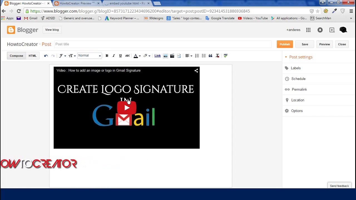This screenshot has width=356, height=200.
Task: Open the Google apps grid
Action: (308, 30)
